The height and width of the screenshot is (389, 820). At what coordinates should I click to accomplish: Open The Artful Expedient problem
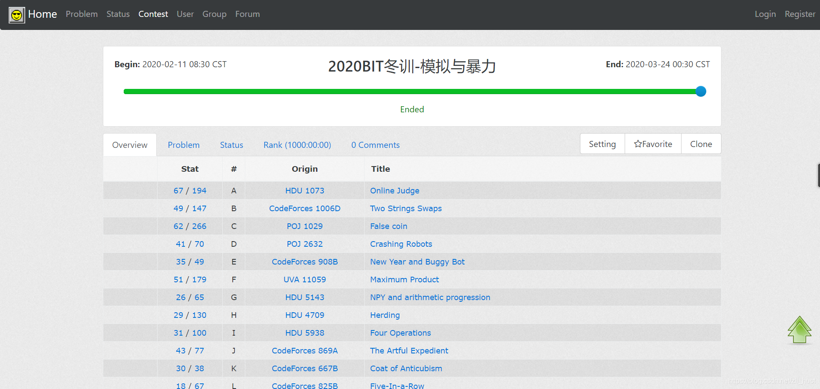pyautogui.click(x=409, y=350)
